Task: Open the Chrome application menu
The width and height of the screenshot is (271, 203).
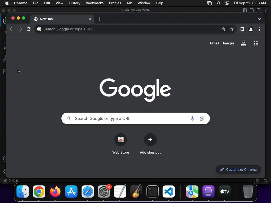Action: (x=21, y=3)
